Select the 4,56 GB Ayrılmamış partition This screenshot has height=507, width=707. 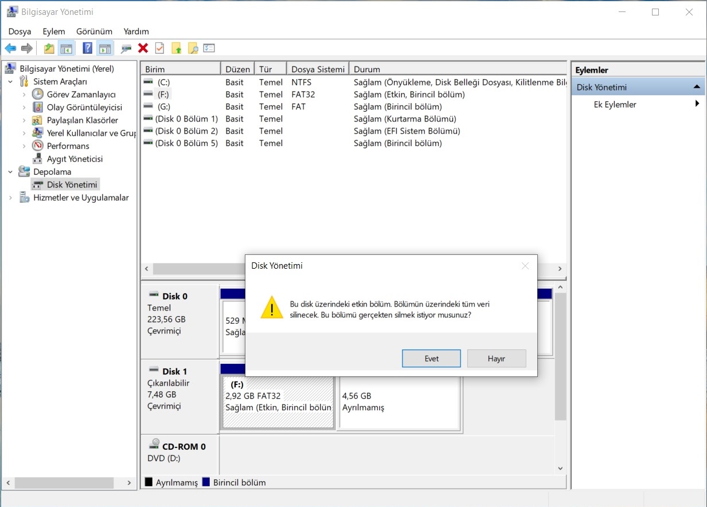pos(400,402)
